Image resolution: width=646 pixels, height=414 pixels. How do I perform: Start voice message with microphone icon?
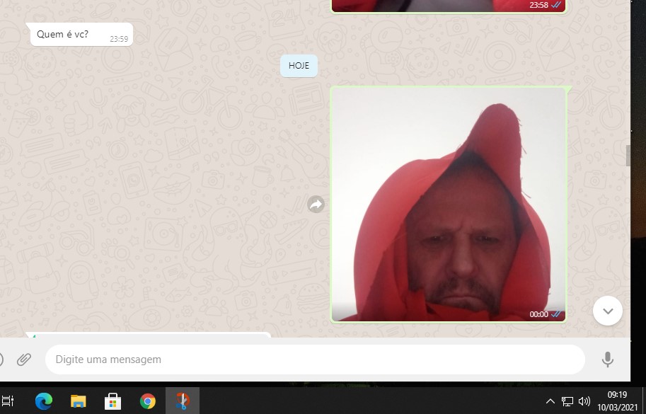pyautogui.click(x=607, y=360)
